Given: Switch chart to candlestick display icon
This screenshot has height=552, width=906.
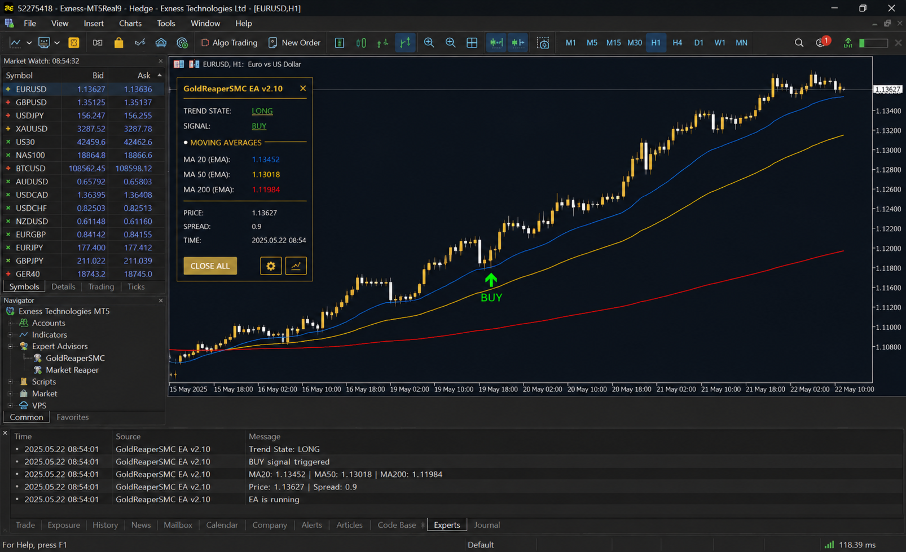Looking at the screenshot, I should tap(361, 43).
